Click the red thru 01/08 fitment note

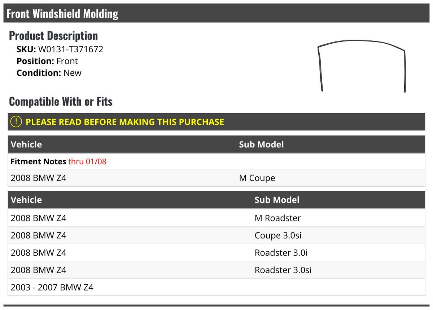[87, 161]
